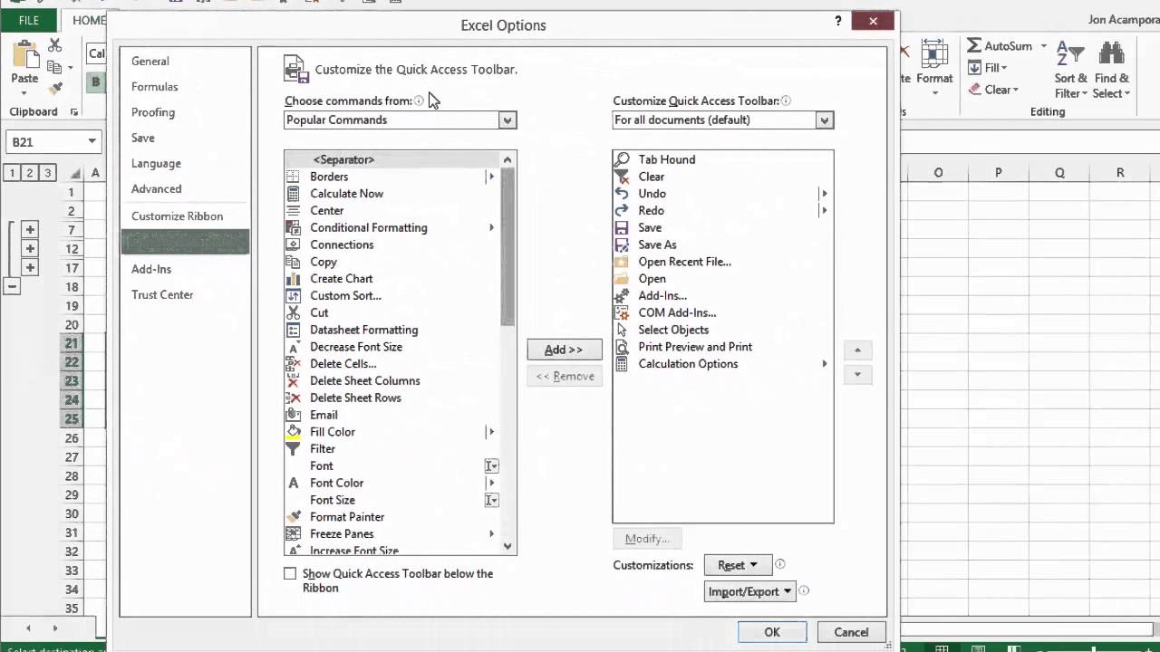This screenshot has height=652, width=1160.
Task: Click the Clear filter icon in toolbar list
Action: (x=622, y=177)
